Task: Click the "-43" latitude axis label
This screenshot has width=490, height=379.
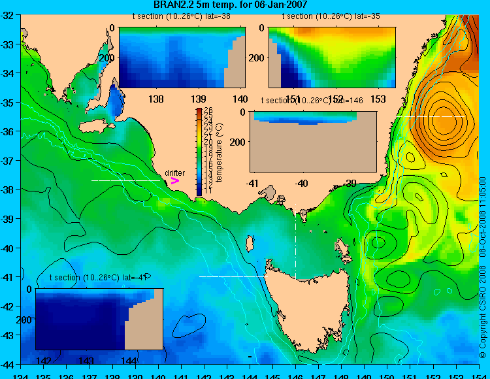Action: [7, 336]
